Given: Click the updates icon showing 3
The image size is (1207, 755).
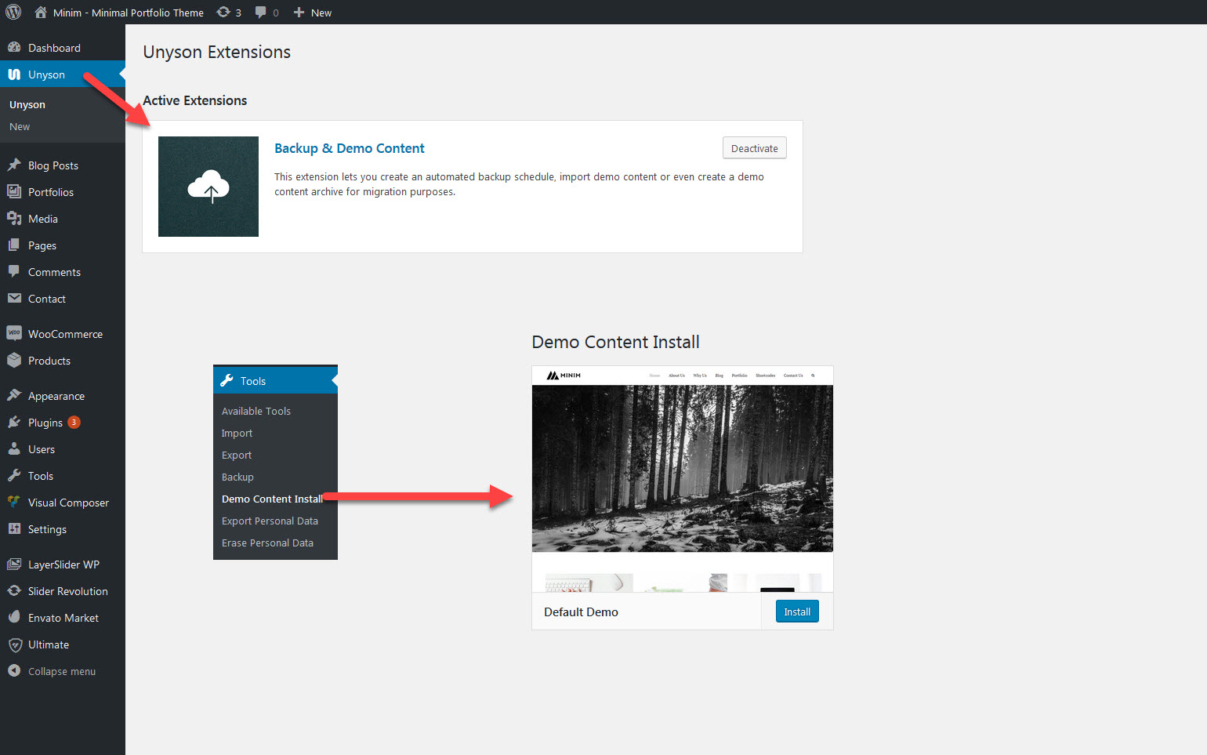Looking at the screenshot, I should (223, 13).
